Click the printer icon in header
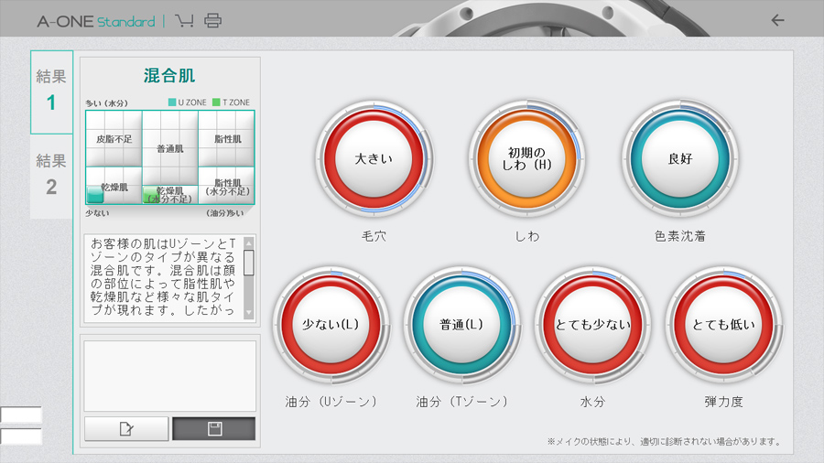Viewport: 824px width, 463px height. 212,20
